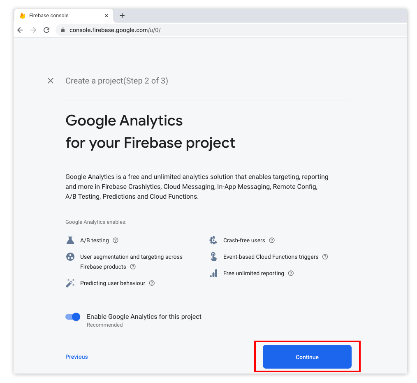The width and height of the screenshot is (417, 383).
Task: Close the Firebase console tab
Action: (x=107, y=16)
